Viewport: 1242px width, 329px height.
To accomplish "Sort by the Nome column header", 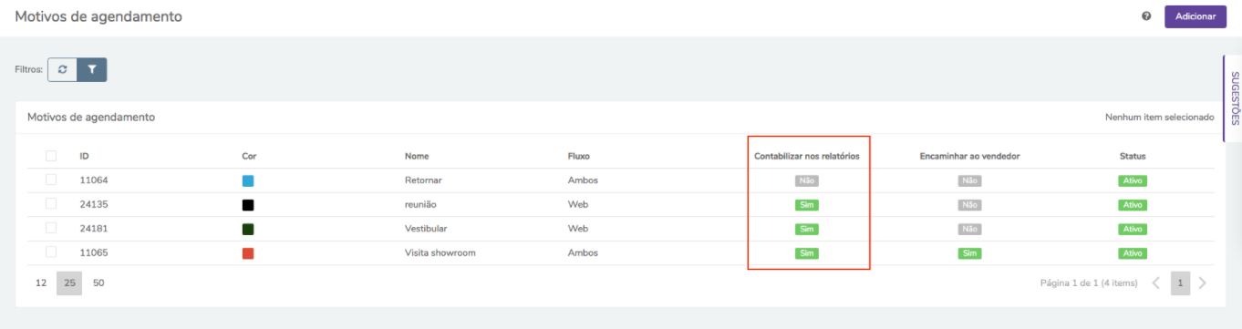I will [x=417, y=157].
